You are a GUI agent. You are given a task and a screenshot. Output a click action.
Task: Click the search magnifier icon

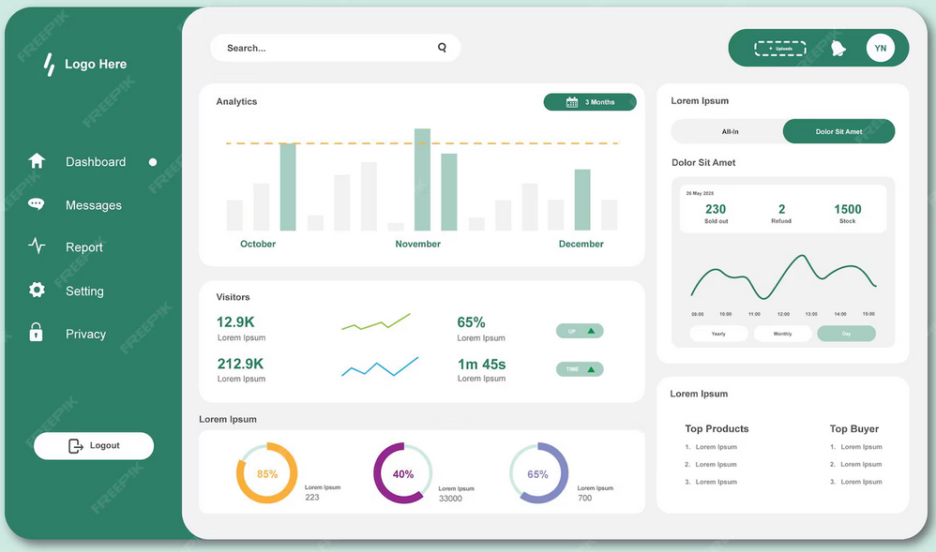(442, 48)
